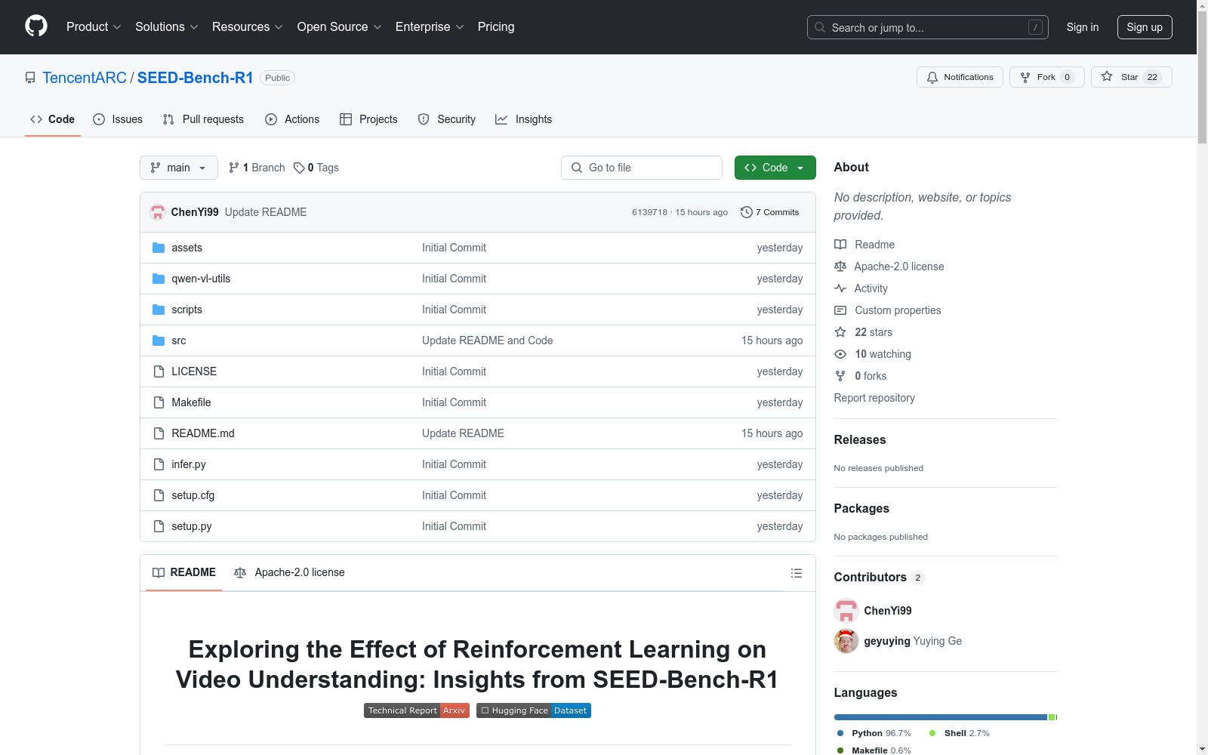Focus the Search or jump to field
Viewport: 1208px width, 755px height.
pyautogui.click(x=928, y=27)
